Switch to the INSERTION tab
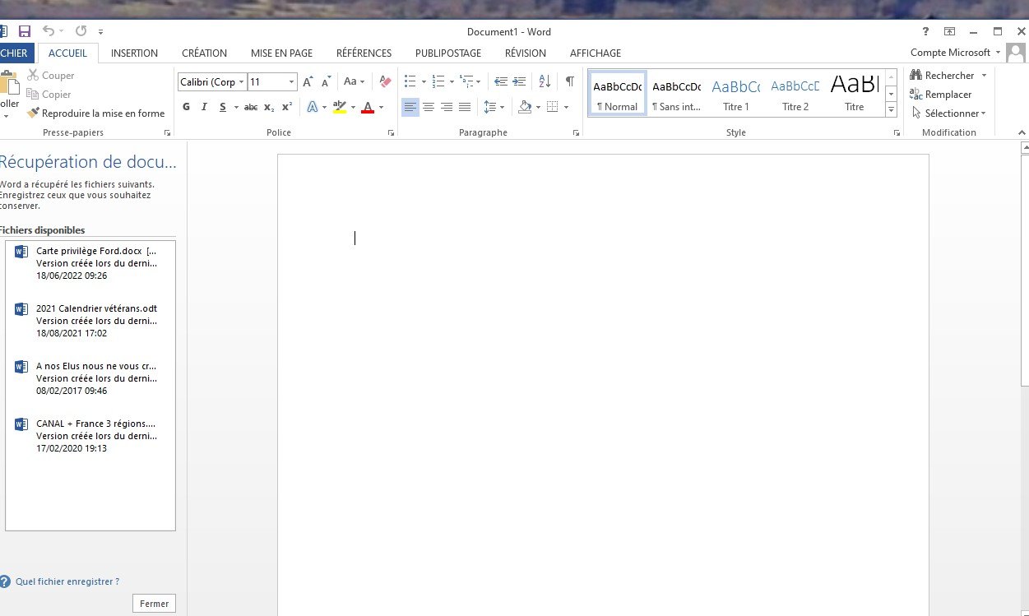The height and width of the screenshot is (616, 1029). coord(134,53)
